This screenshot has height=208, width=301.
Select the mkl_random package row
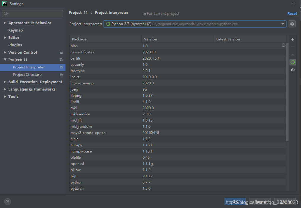pyautogui.click(x=178, y=127)
